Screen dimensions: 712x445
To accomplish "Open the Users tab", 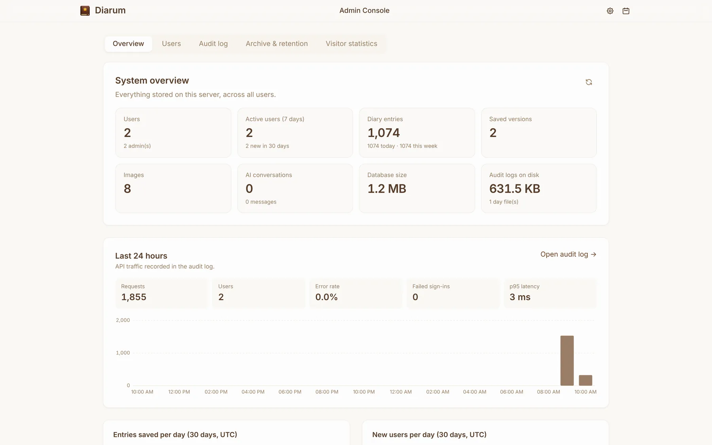I will tap(171, 44).
